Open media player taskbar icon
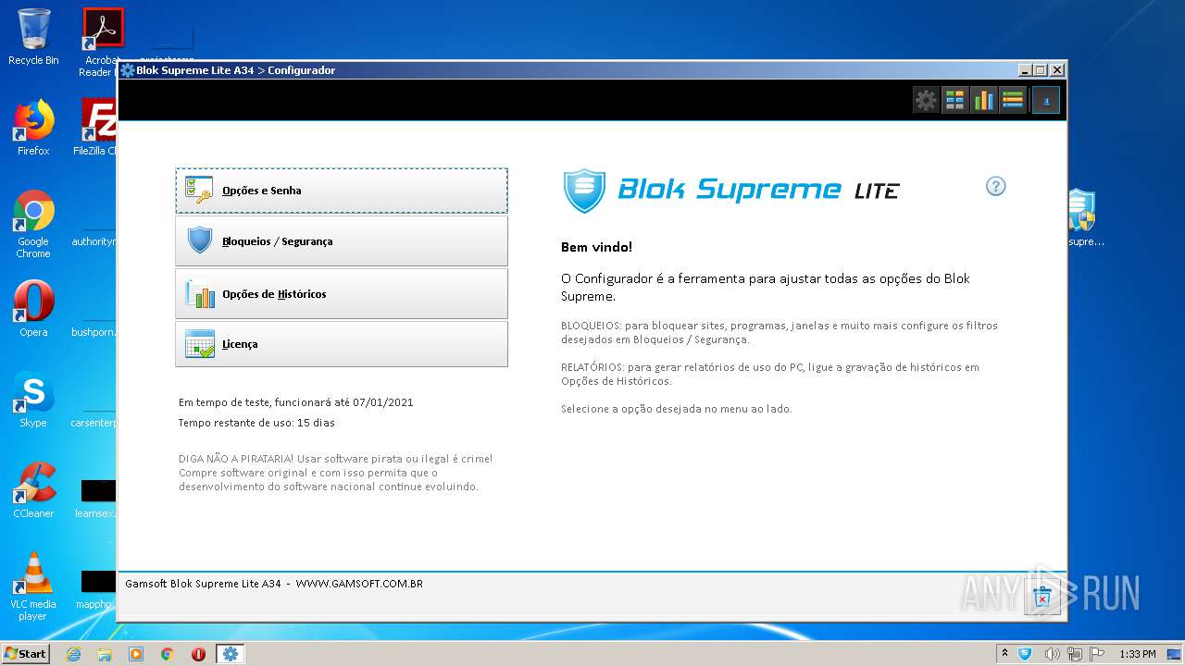Screen dimensions: 1185x666 136,654
